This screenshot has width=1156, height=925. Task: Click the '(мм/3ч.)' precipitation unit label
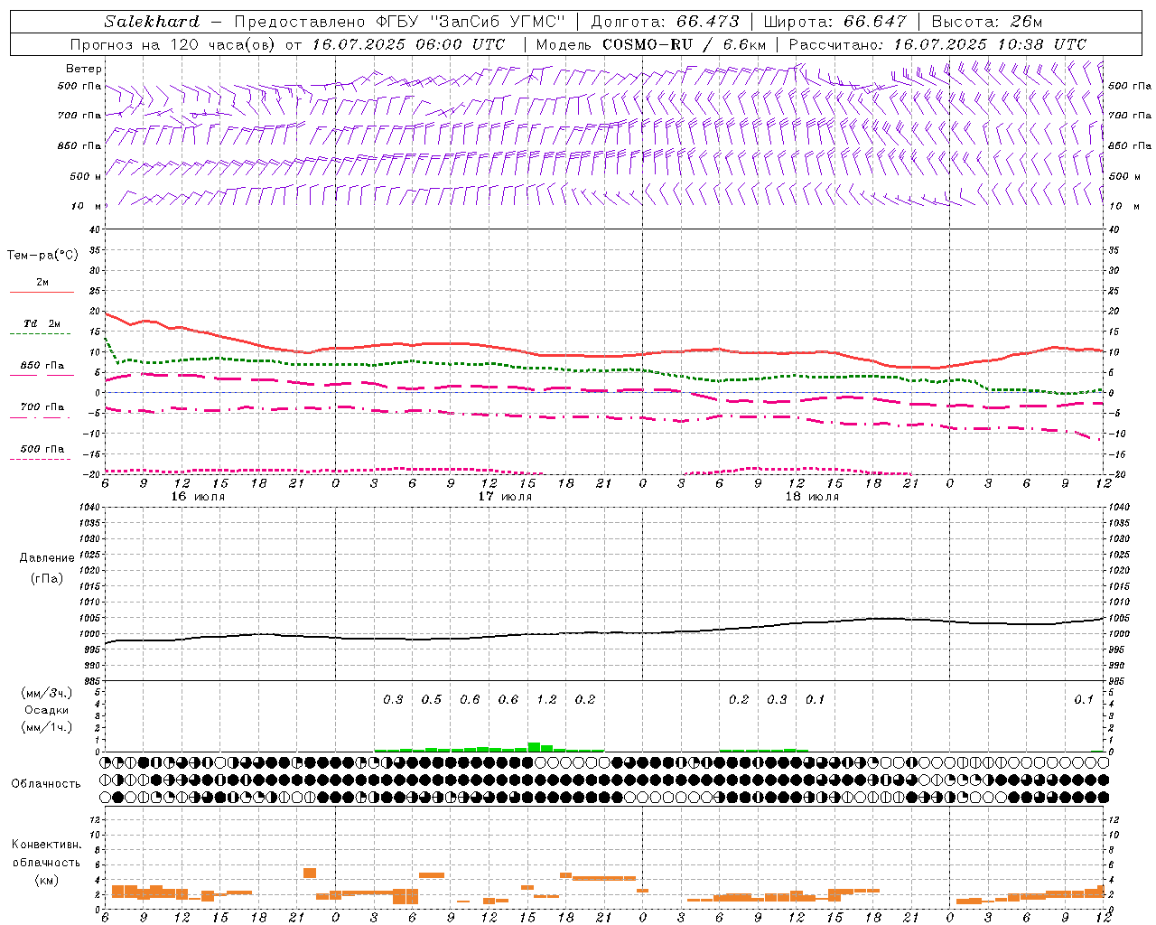47,693
